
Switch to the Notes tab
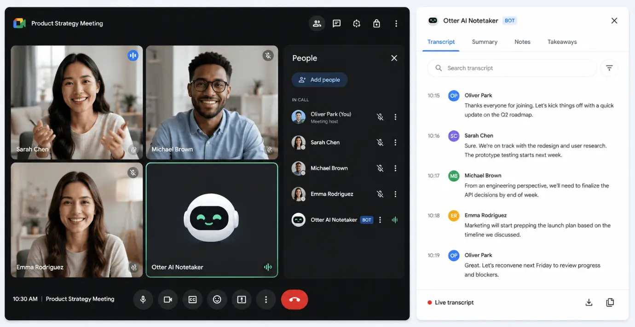click(522, 42)
